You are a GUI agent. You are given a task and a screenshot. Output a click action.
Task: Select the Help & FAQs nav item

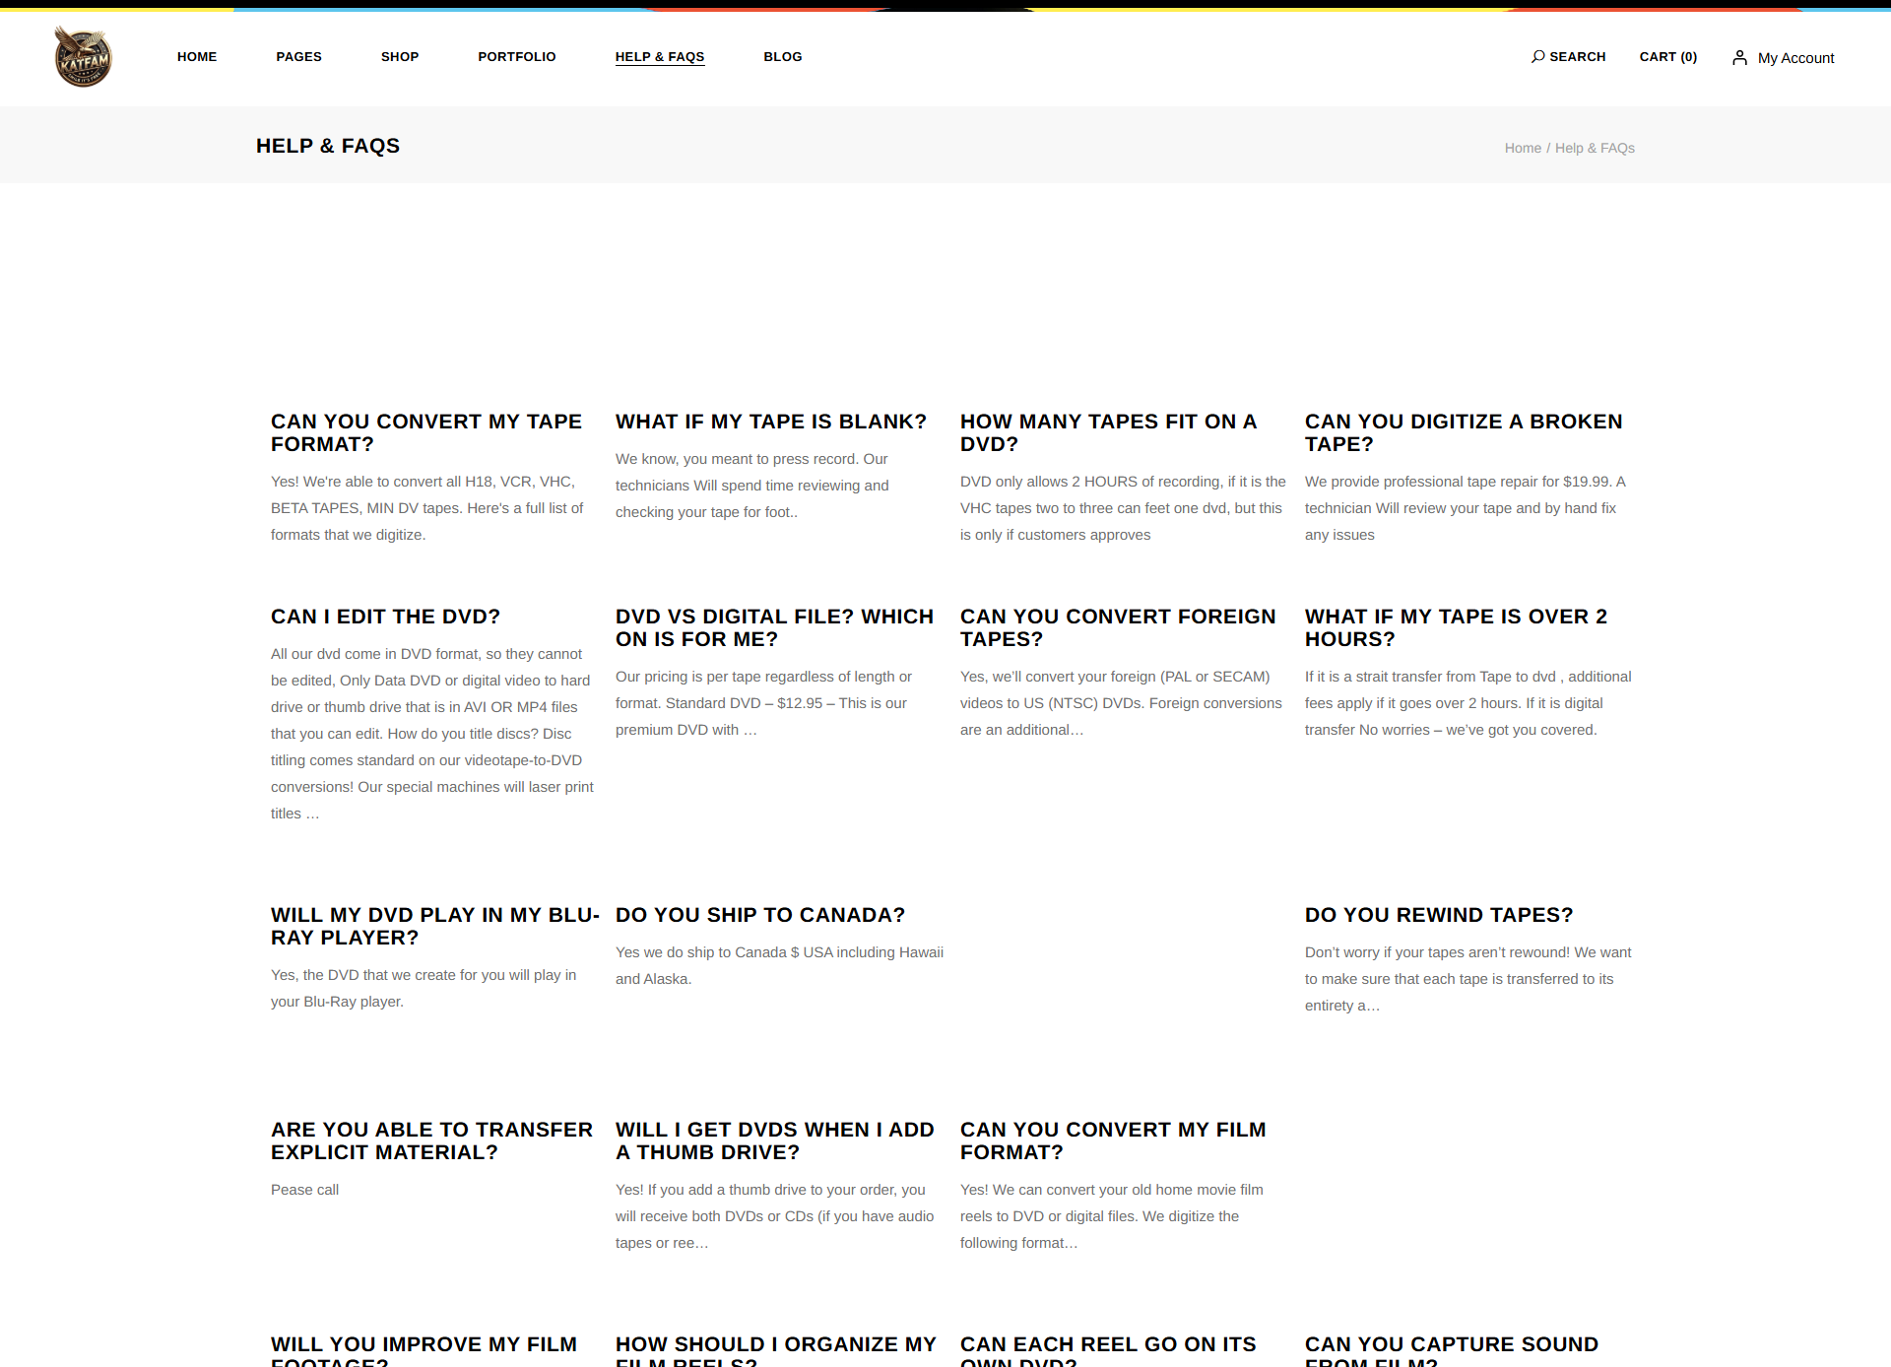[659, 57]
